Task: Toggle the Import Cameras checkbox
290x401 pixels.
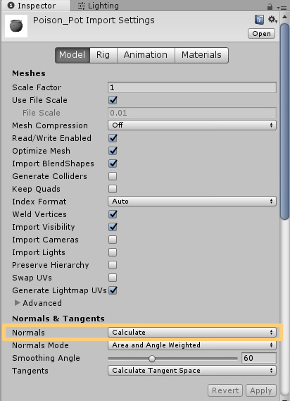Action: click(113, 240)
